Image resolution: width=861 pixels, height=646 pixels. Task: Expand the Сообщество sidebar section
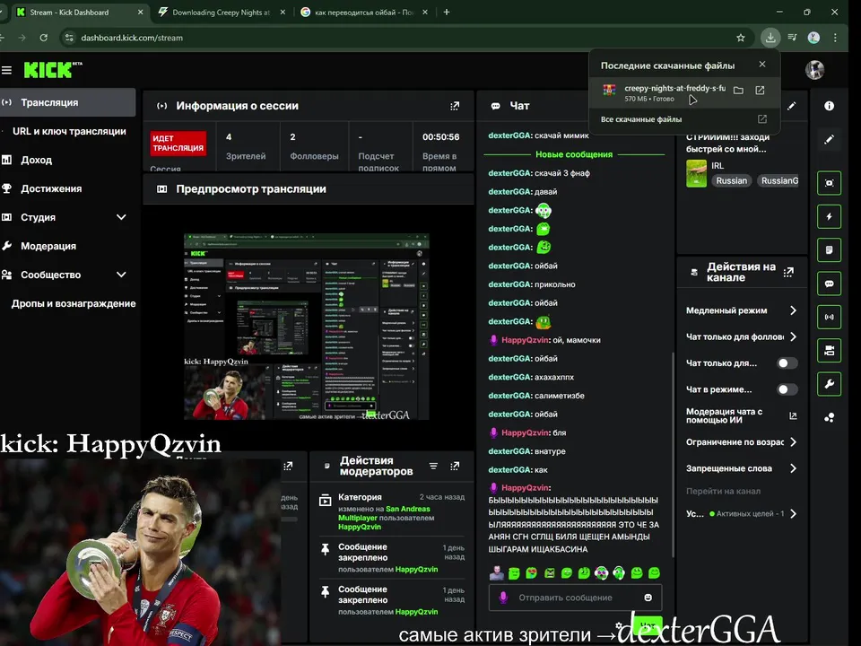point(121,275)
